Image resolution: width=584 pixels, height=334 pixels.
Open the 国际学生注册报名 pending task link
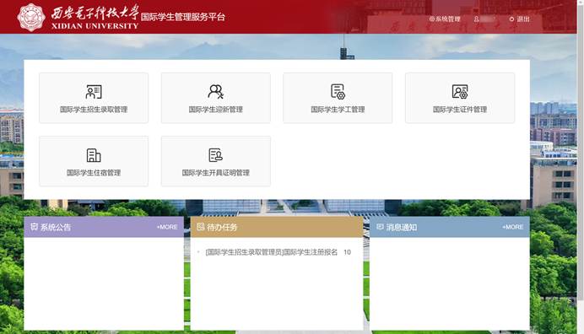point(272,252)
